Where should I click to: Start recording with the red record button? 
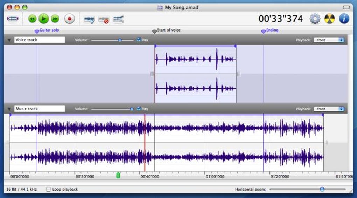(70, 19)
